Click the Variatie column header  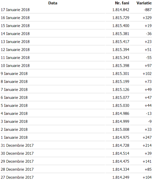tap(144, 3)
